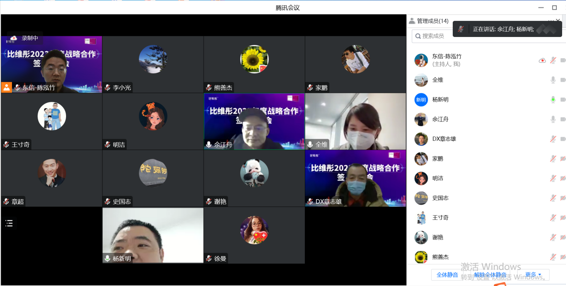Viewport: 566px width, 286px height.
Task: Unmute DX章志雄 via list microphone icon
Action: (x=553, y=139)
